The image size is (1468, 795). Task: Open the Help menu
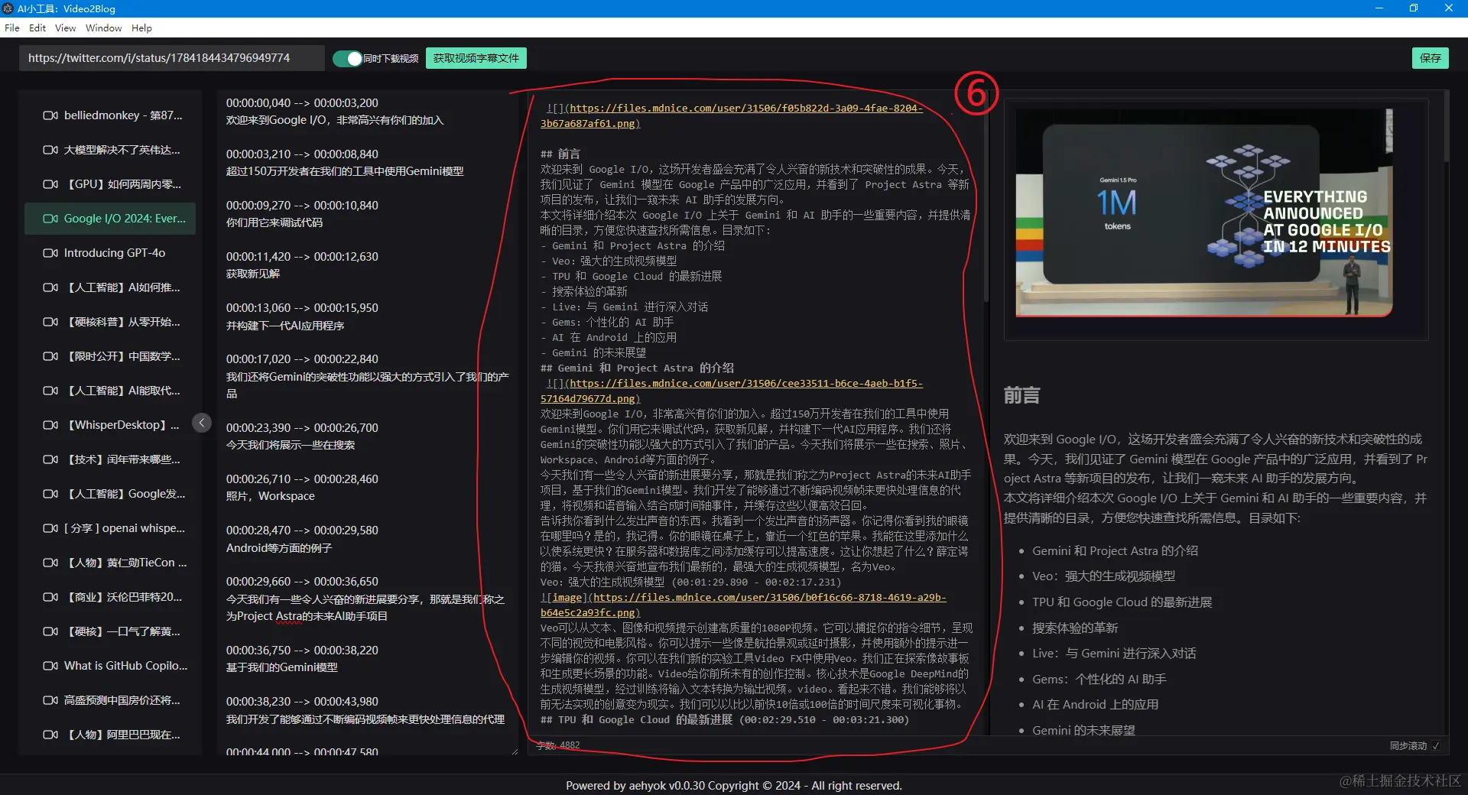click(x=141, y=28)
